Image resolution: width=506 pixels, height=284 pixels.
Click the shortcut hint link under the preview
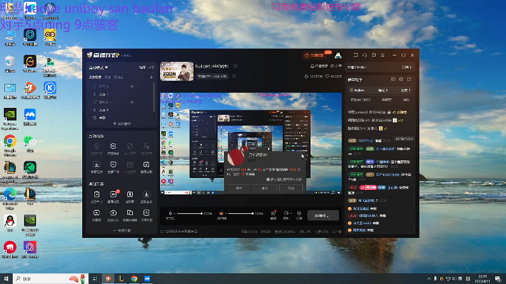[180, 232]
